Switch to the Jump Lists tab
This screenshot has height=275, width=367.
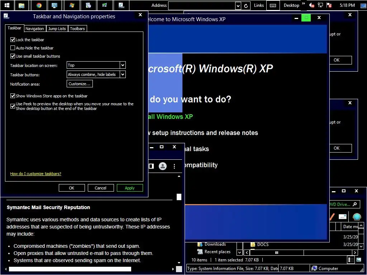pyautogui.click(x=57, y=29)
